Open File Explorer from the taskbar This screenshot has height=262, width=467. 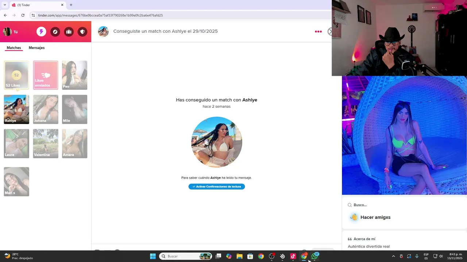click(x=239, y=256)
